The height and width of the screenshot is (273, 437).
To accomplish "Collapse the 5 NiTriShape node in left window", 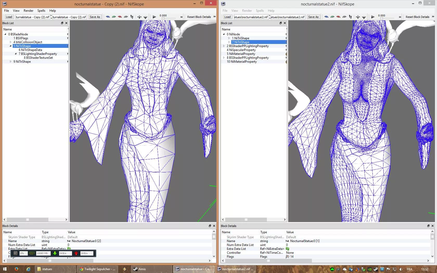I will coord(10,46).
